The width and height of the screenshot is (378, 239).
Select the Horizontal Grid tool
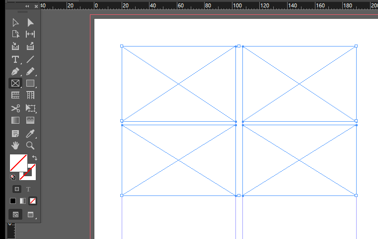click(x=15, y=96)
